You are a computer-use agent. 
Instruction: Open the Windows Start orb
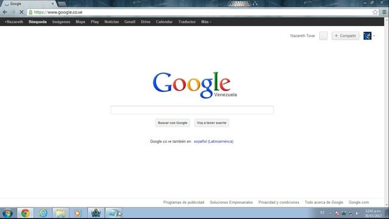[7, 213]
